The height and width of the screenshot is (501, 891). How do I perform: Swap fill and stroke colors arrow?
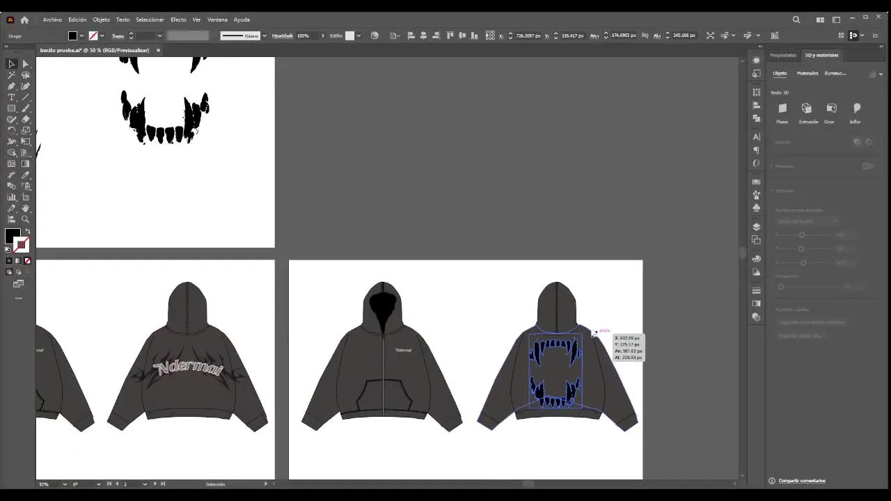pyautogui.click(x=27, y=232)
